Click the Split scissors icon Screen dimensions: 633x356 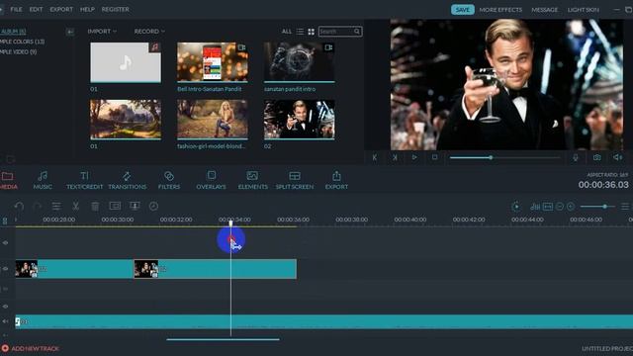pos(75,207)
